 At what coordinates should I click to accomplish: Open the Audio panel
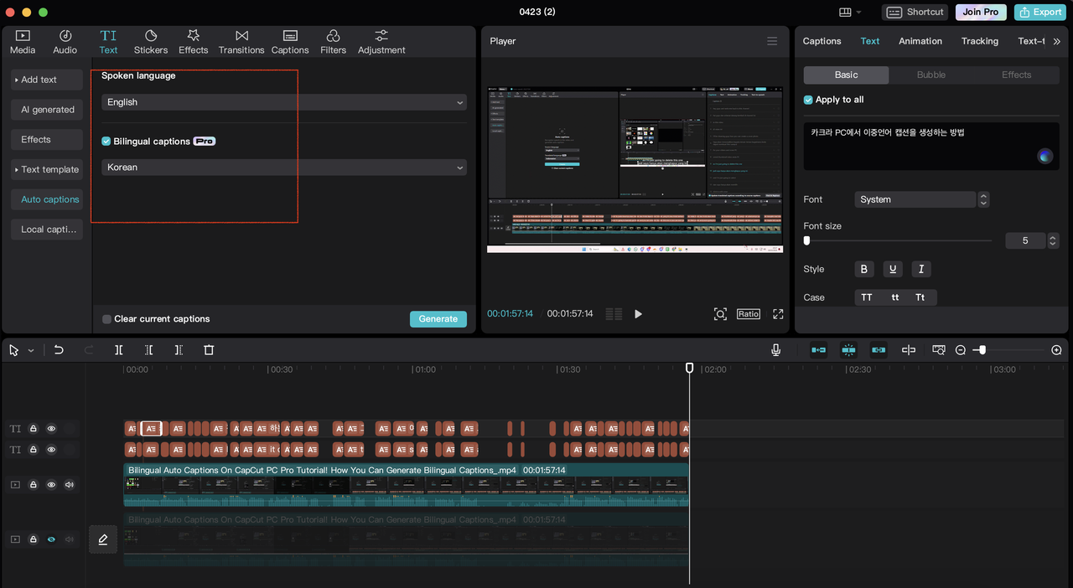click(x=65, y=42)
